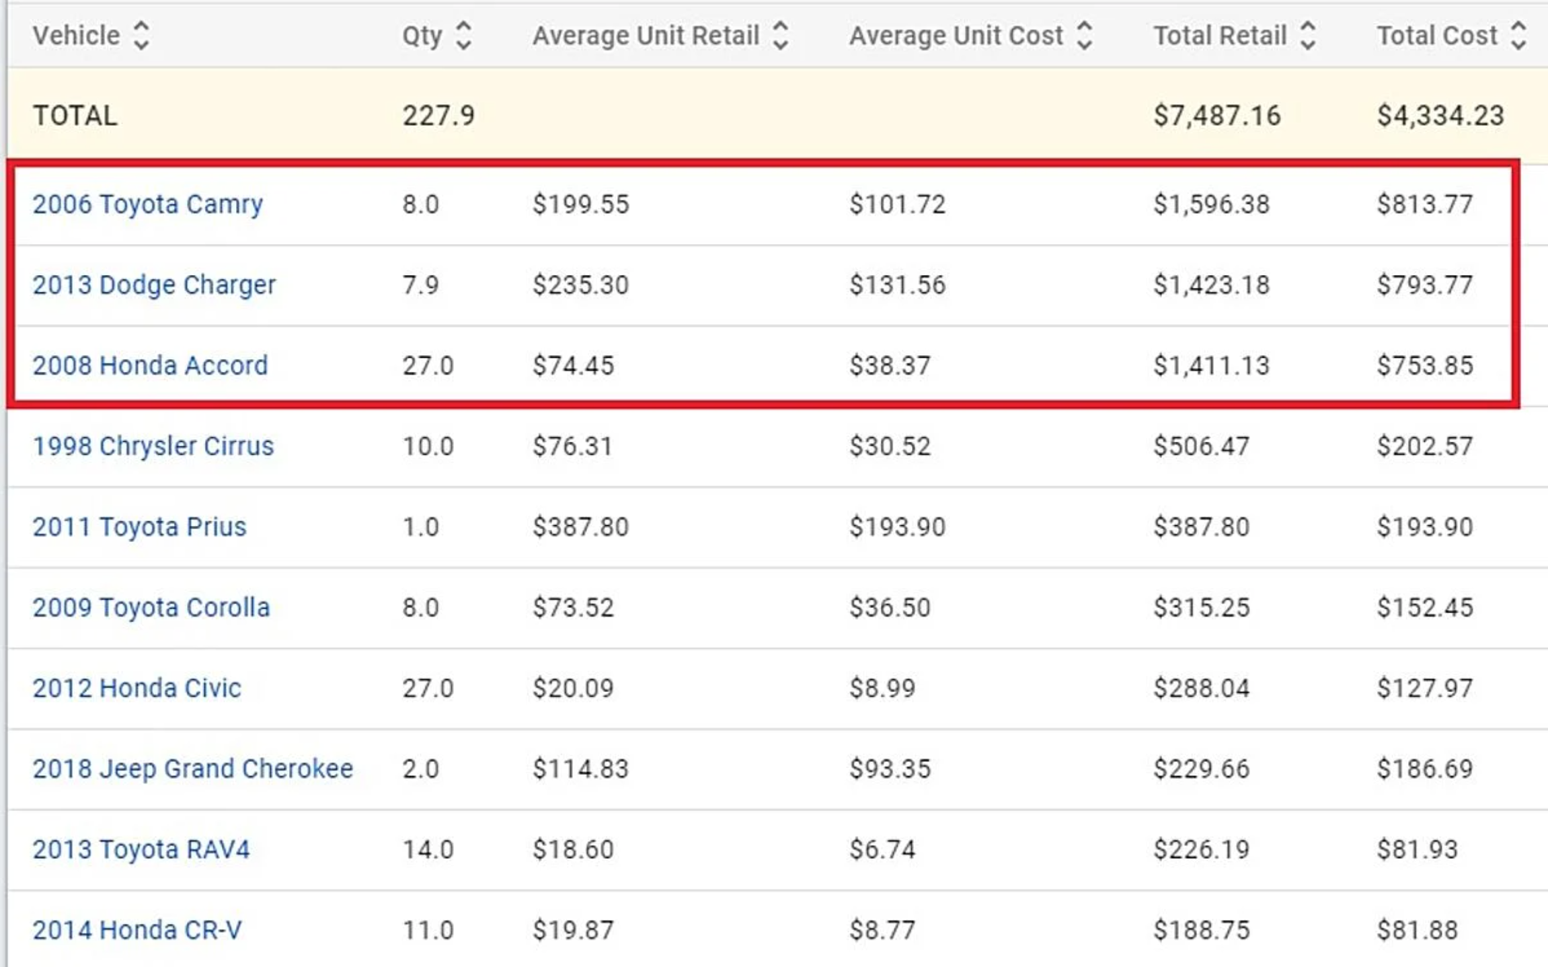Sort by Average Unit Retail arrows
1548x967 pixels.
[780, 36]
